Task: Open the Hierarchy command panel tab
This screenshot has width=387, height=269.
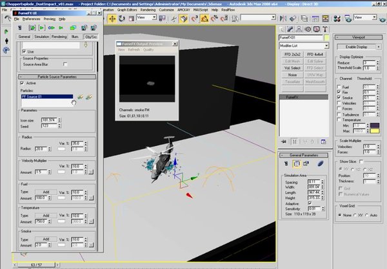Action: click(299, 30)
